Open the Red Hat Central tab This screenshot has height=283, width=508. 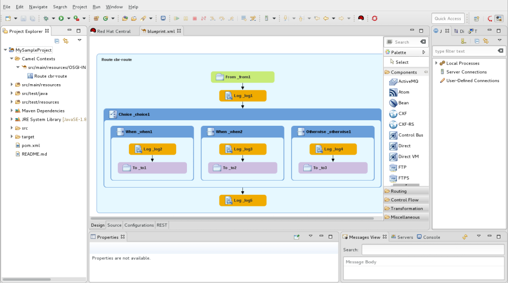coord(113,31)
